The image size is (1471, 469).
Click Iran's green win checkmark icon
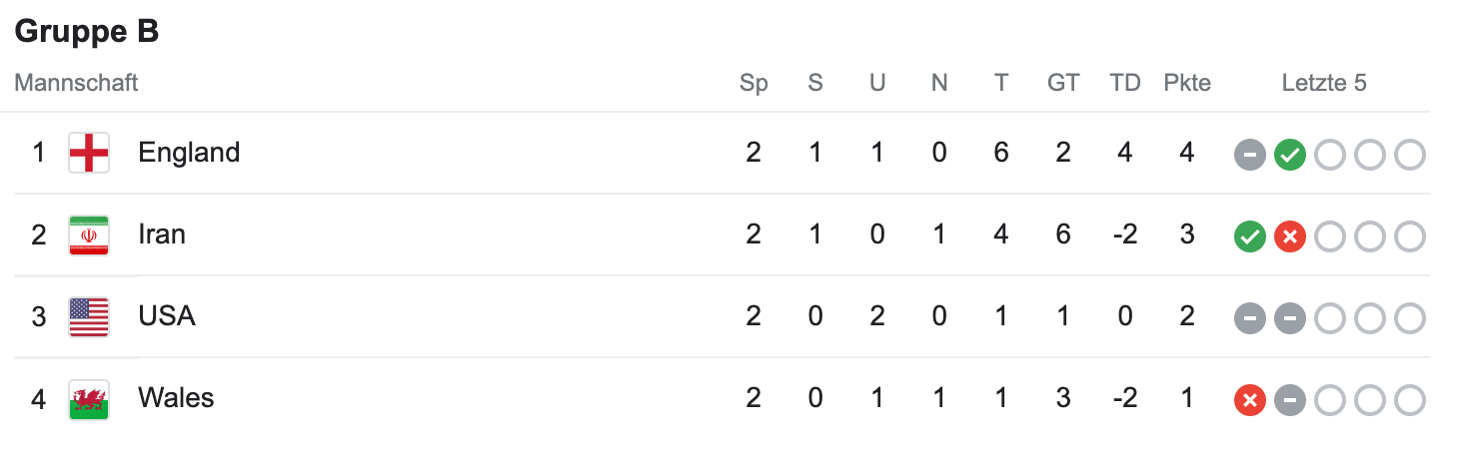(x=1250, y=236)
